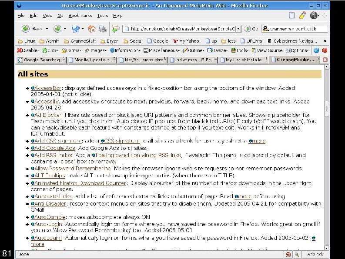
Task: Reload the page with the blue arrows icon
Action: [x=75, y=29]
